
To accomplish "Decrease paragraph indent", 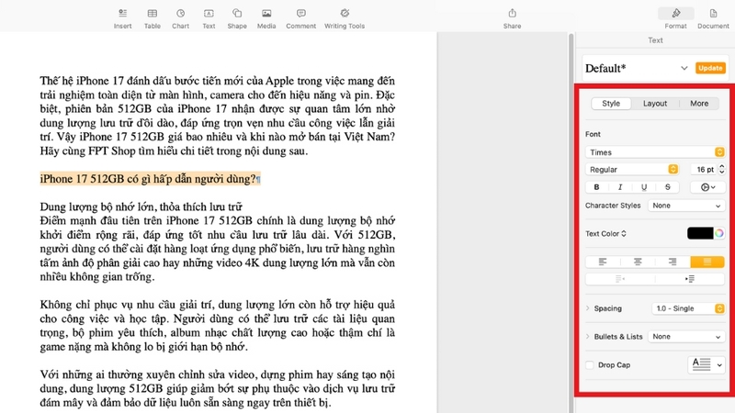I will [620, 279].
